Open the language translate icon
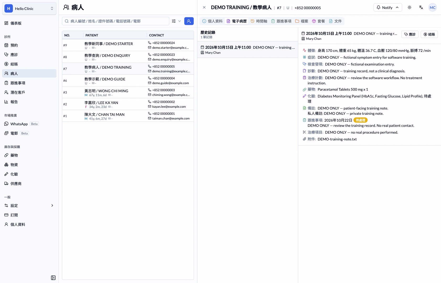 [421, 8]
